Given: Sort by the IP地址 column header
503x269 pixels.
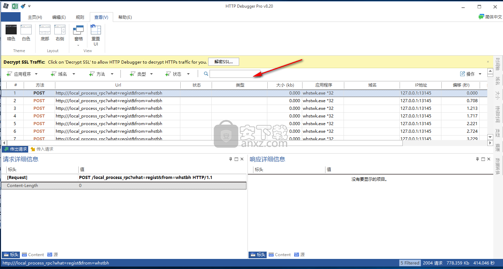Looking at the screenshot, I should tap(421, 85).
